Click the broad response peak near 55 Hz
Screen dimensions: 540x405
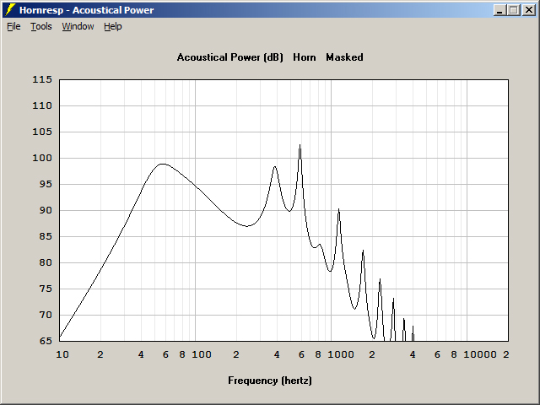(x=163, y=165)
